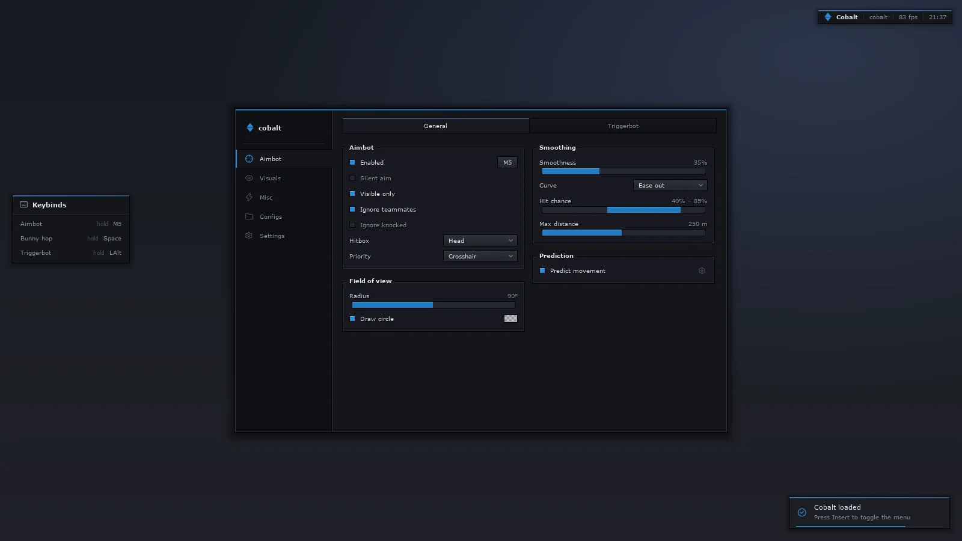Click the 250 m Max distance value
962x541 pixels.
pyautogui.click(x=697, y=224)
